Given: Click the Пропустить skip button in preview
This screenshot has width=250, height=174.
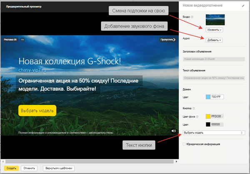Looking at the screenshot, I should point(168,40).
